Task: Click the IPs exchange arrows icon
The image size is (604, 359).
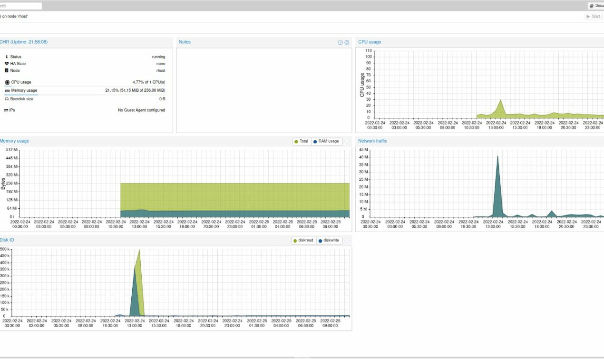Action: 6,110
